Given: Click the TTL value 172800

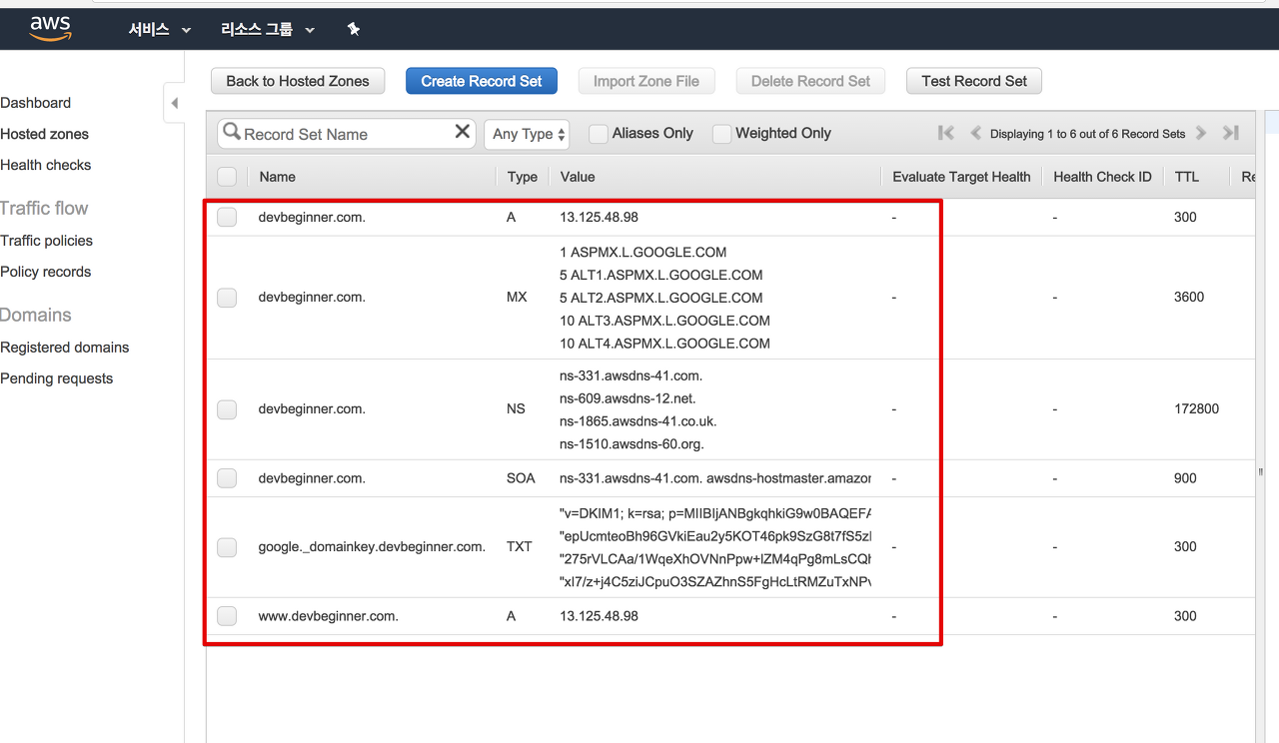Looking at the screenshot, I should click(x=1196, y=408).
